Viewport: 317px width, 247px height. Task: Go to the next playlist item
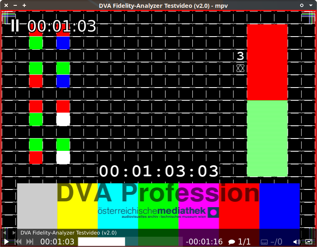[14, 233]
